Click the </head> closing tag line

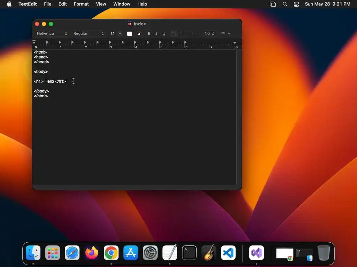[x=41, y=62]
